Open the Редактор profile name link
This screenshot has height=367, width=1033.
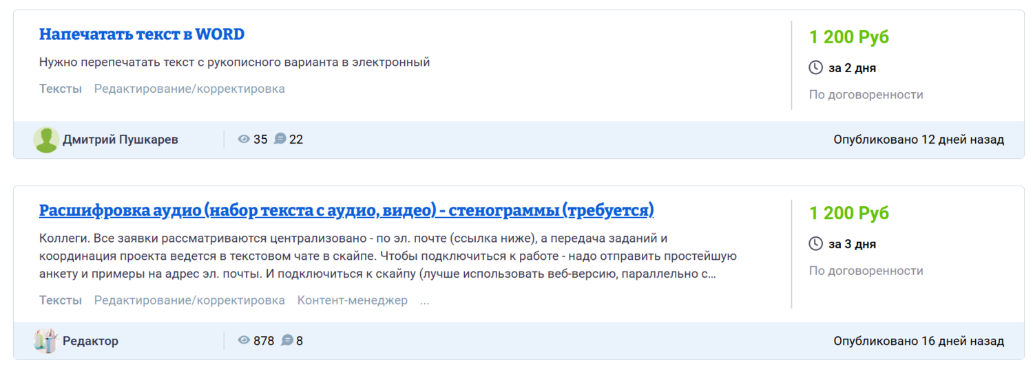point(90,341)
